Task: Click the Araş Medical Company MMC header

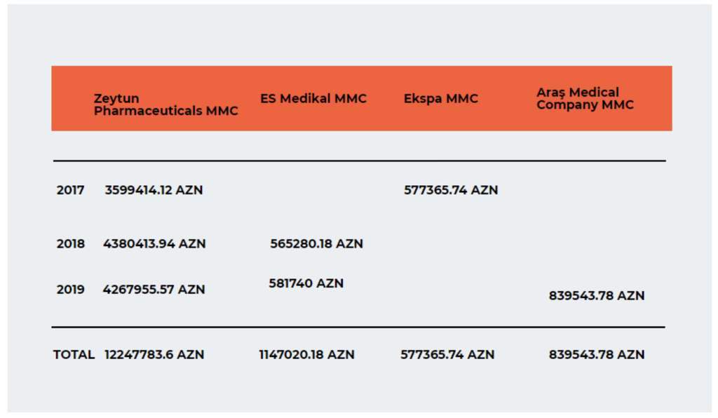Action: tap(585, 98)
